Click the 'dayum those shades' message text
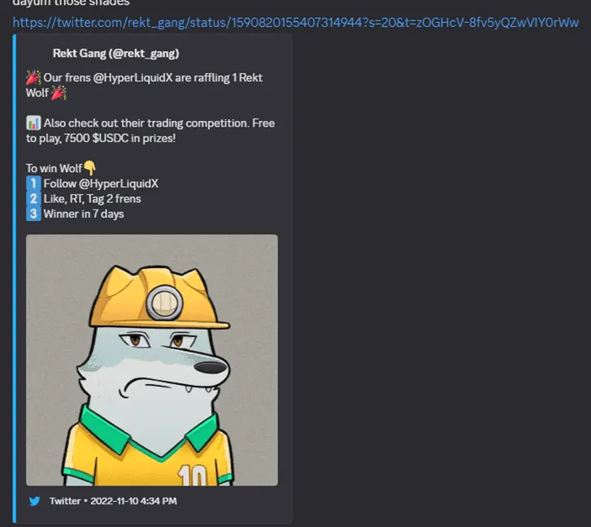591x527 pixels. [x=72, y=3]
